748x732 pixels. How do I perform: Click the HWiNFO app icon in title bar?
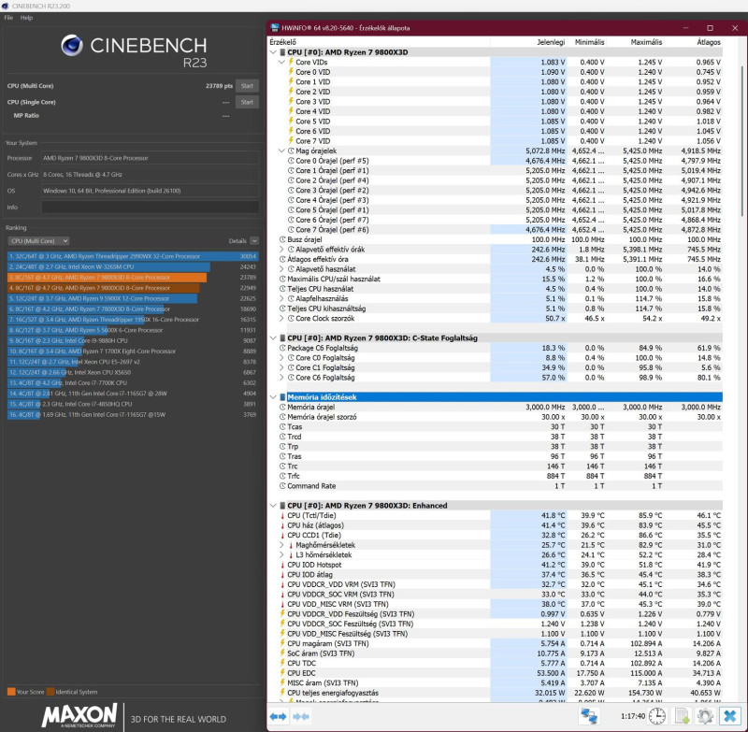(275, 28)
